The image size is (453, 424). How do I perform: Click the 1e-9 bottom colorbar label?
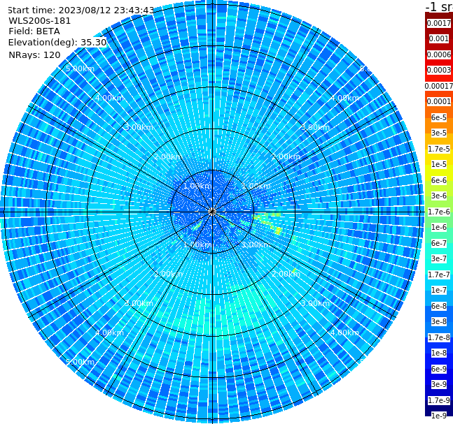tap(438, 416)
